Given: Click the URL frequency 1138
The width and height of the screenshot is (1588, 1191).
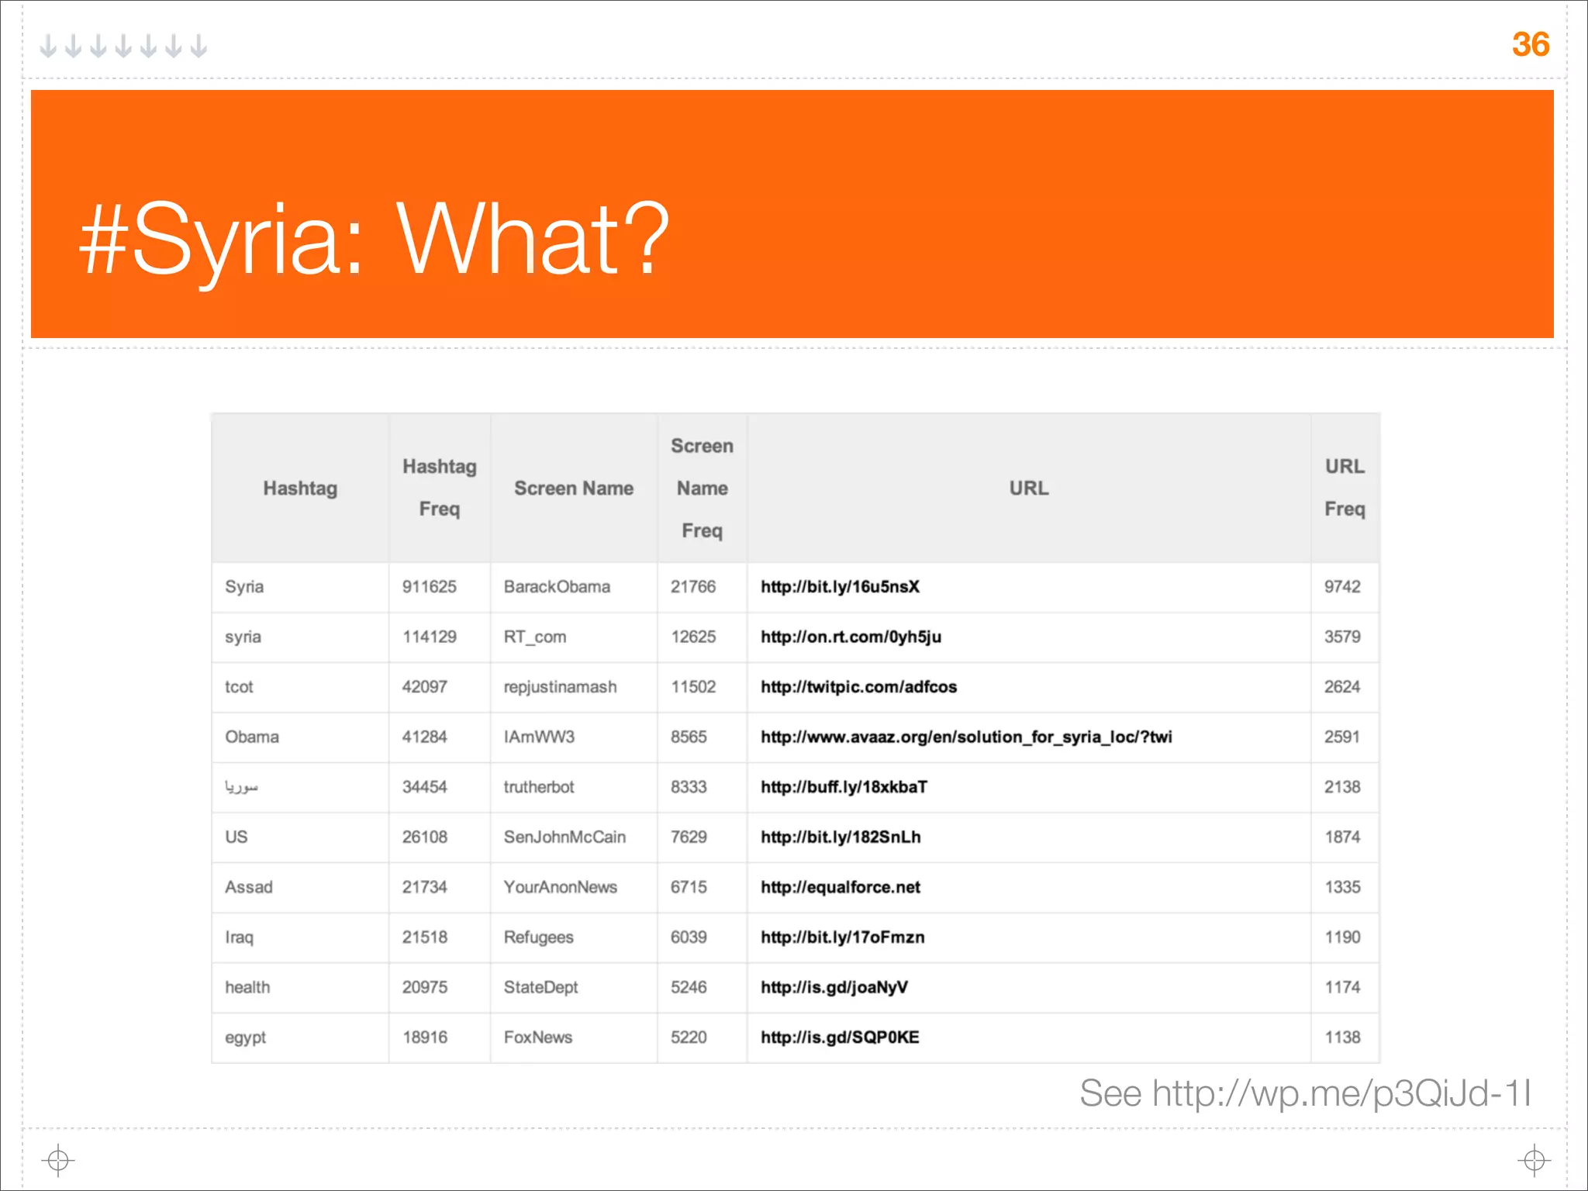Looking at the screenshot, I should coord(1342,1037).
